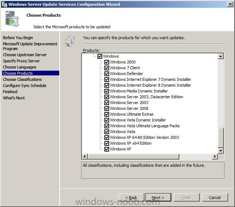
Task: Open the Choose Classifications step
Action: (22, 79)
